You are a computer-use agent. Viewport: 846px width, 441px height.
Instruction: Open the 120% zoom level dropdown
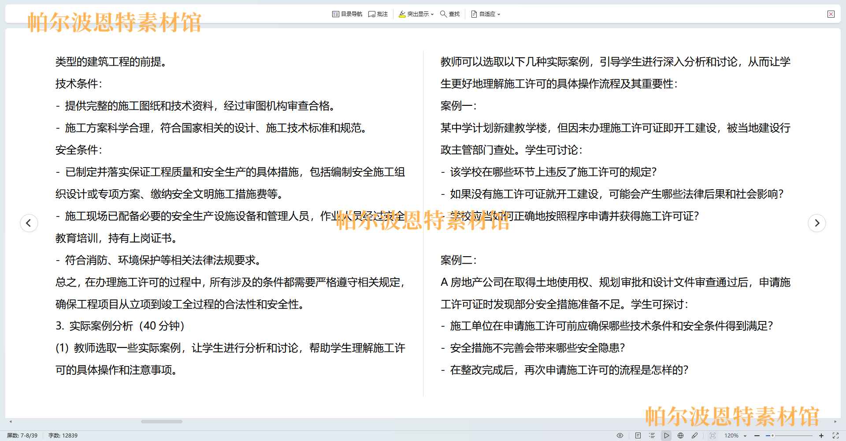[735, 435]
